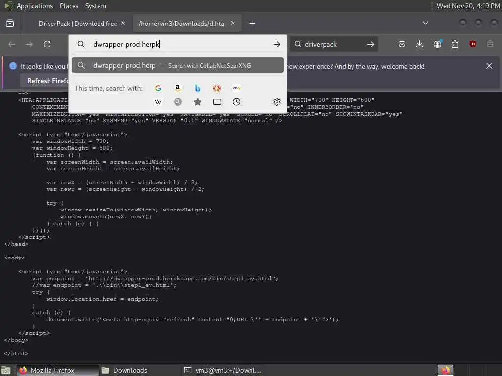The width and height of the screenshot is (502, 376).
Task: Open the Places menu
Action: pyautogui.click(x=69, y=6)
